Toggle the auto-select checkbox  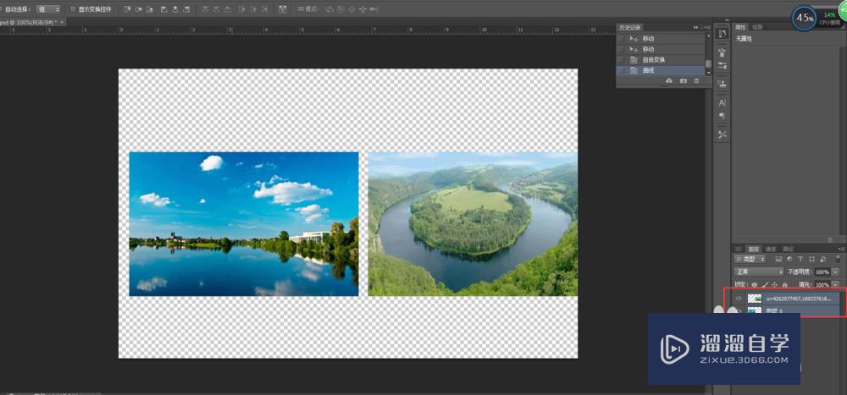coord(3,9)
